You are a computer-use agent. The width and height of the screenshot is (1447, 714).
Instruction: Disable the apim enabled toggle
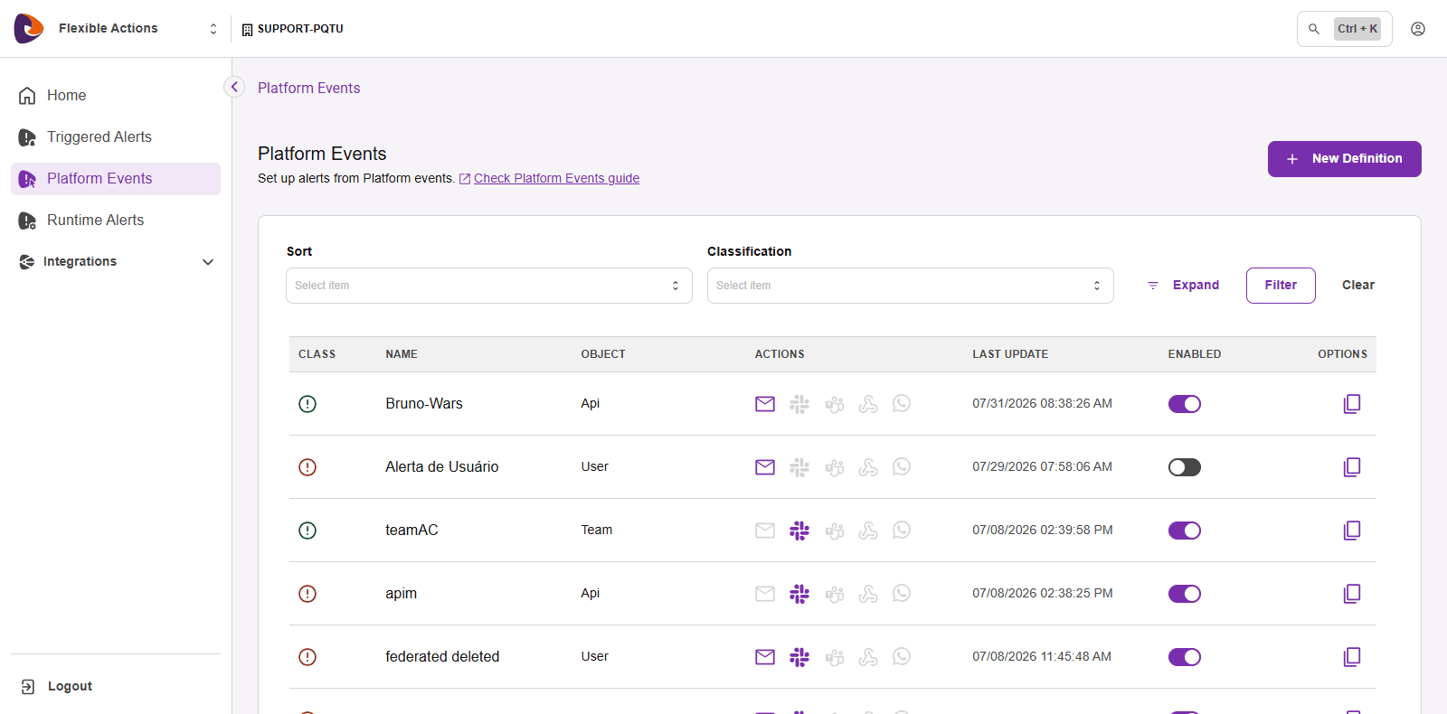1185,594
